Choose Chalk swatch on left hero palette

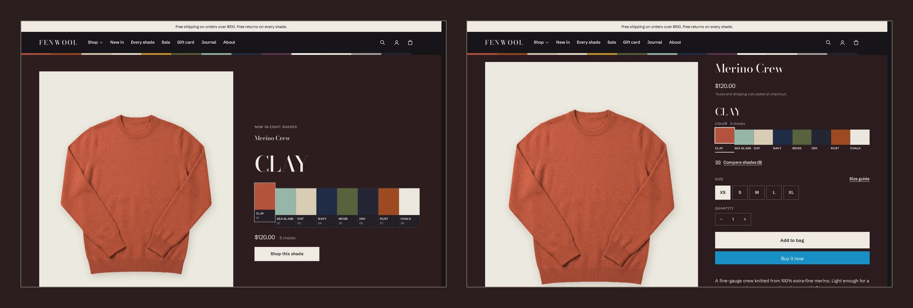[409, 207]
